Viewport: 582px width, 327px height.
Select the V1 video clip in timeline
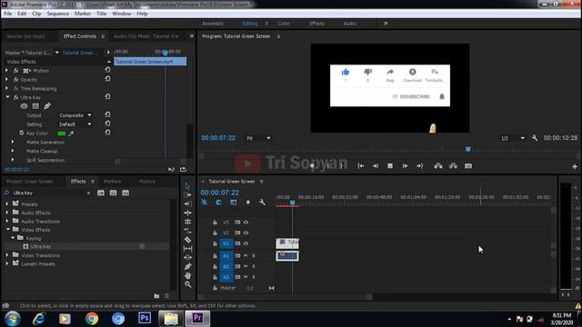point(287,243)
